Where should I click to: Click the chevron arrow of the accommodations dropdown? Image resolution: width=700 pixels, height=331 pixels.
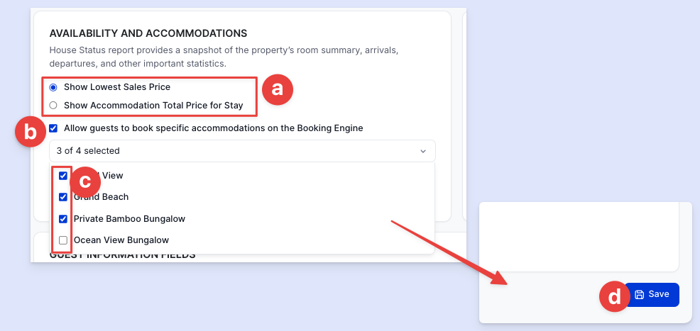[423, 152]
